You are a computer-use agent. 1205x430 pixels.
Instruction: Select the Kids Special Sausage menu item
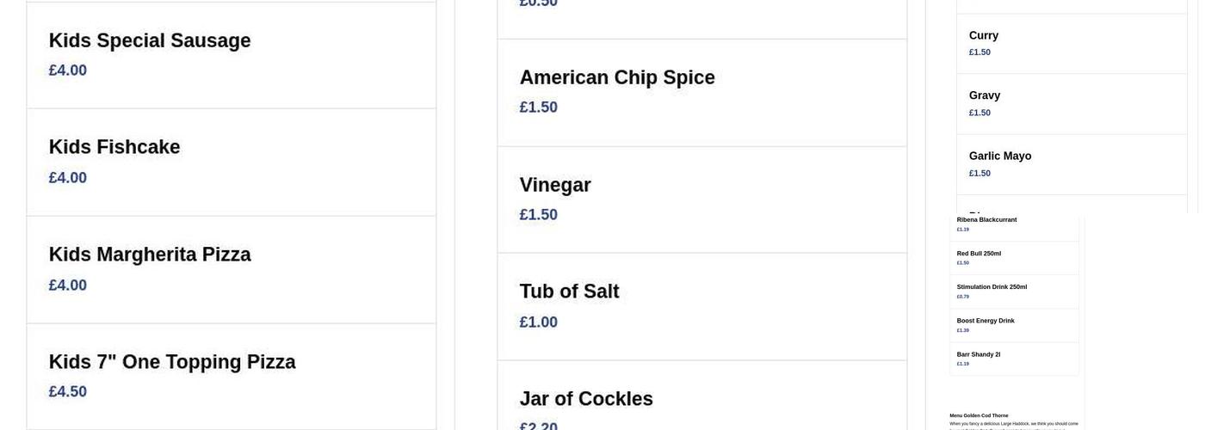149,41
